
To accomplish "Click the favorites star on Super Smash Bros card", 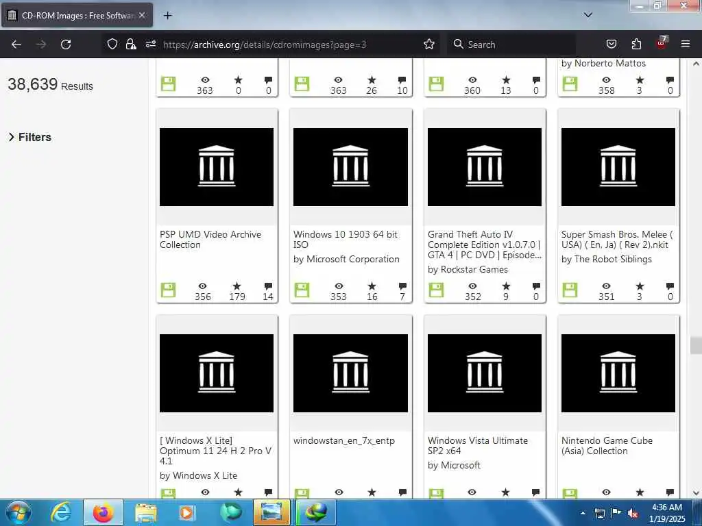I will click(x=640, y=286).
